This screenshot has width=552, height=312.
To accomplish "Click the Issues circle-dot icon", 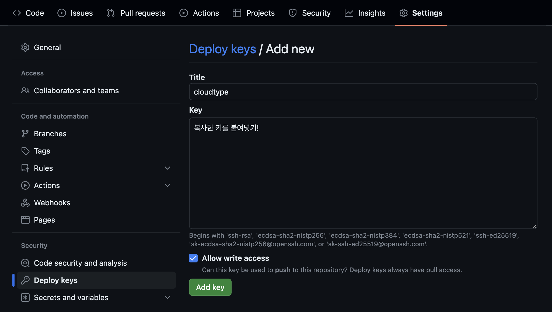I will tap(62, 13).
